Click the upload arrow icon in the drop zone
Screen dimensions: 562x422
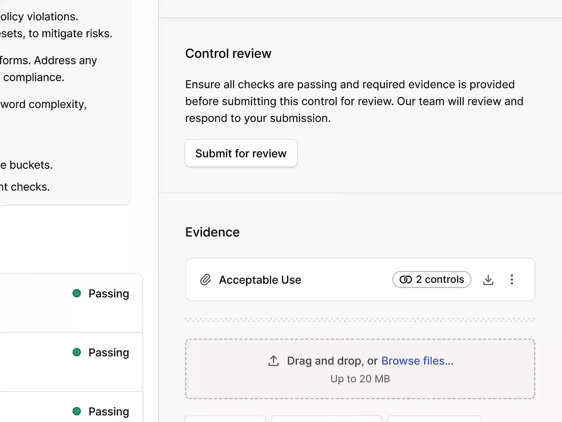click(x=274, y=361)
